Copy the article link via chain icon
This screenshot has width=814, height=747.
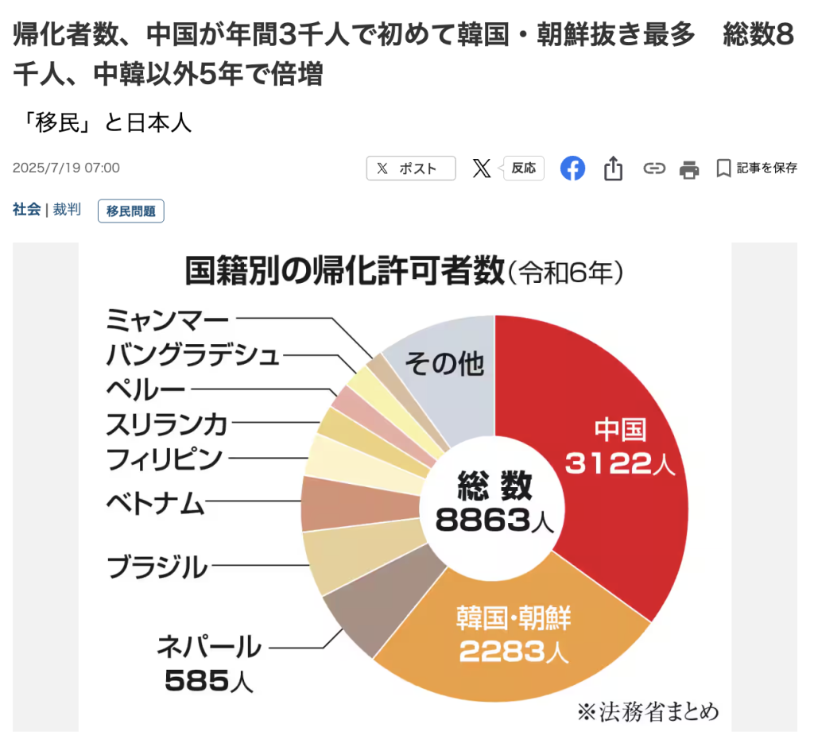click(654, 168)
